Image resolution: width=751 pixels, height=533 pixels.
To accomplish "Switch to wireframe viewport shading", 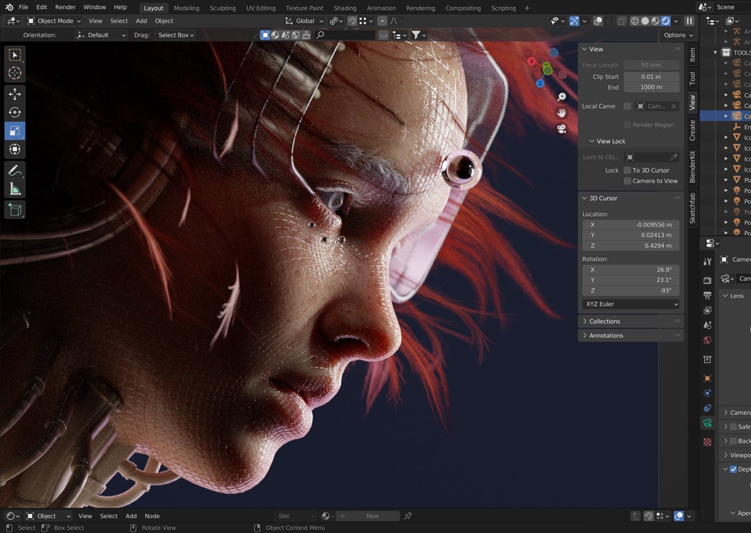I will pyautogui.click(x=635, y=21).
